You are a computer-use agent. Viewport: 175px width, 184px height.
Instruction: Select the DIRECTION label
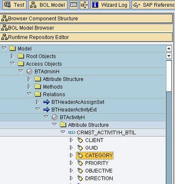click(x=99, y=178)
